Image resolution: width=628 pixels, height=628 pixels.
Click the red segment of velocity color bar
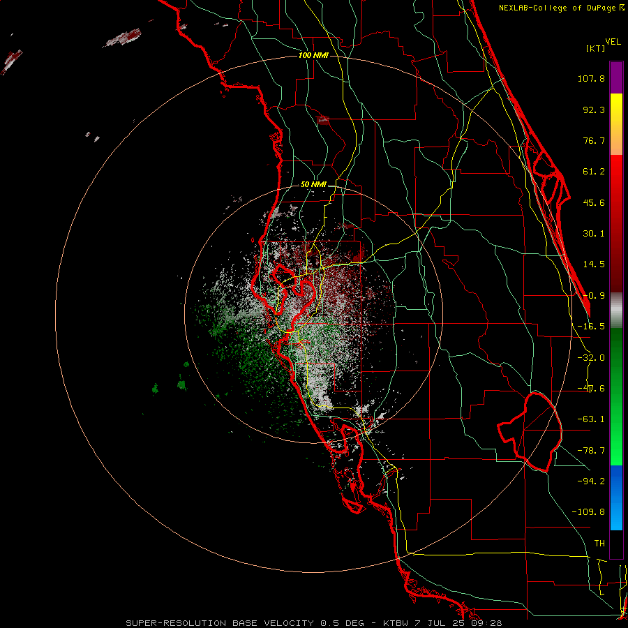(x=616, y=223)
